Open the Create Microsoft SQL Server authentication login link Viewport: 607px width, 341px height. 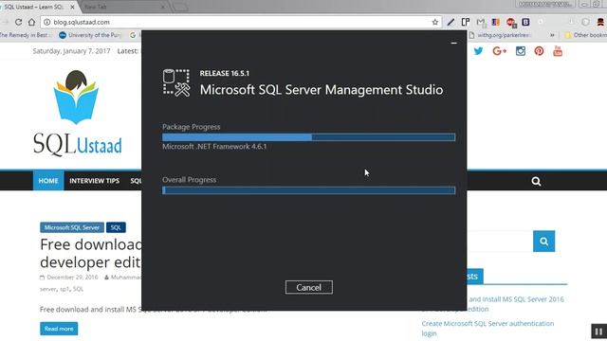tap(487, 329)
